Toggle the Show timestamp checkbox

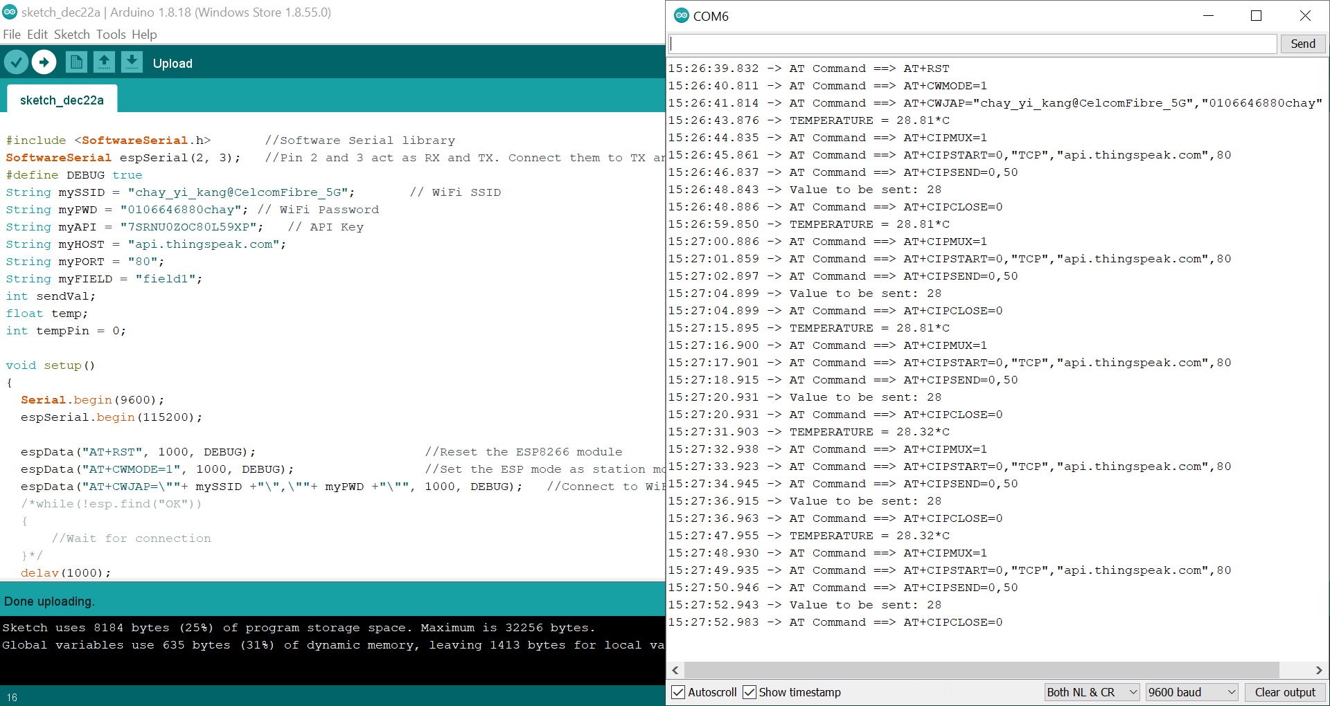point(750,692)
